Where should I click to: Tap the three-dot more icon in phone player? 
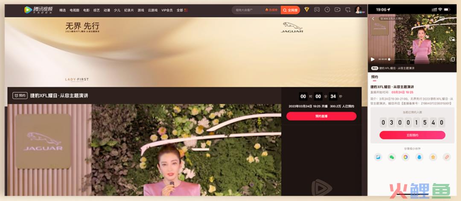click(452, 18)
